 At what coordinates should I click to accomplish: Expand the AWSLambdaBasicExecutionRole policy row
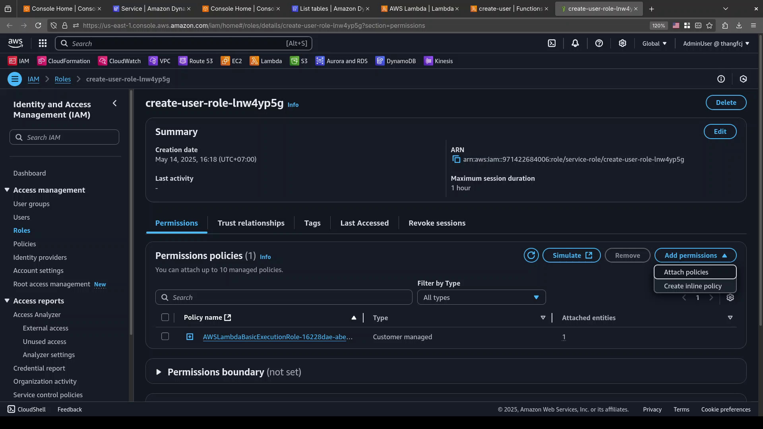tap(190, 337)
